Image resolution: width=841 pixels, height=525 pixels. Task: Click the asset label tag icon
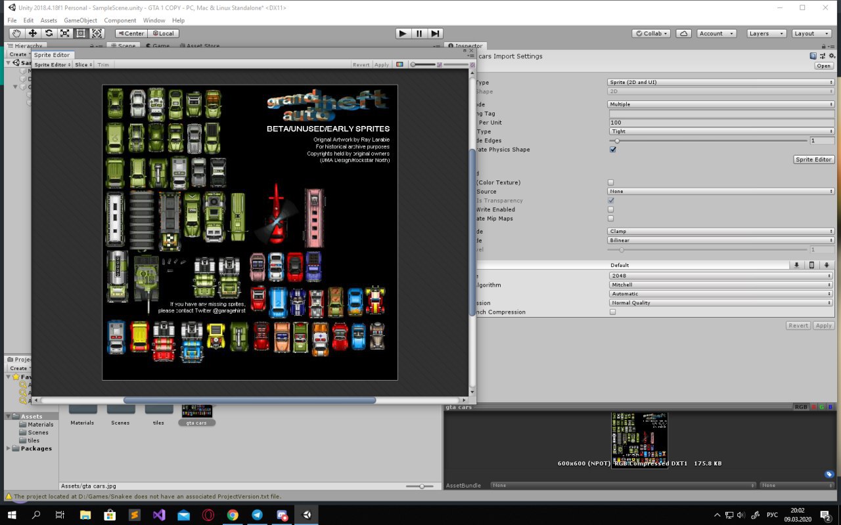click(x=829, y=474)
